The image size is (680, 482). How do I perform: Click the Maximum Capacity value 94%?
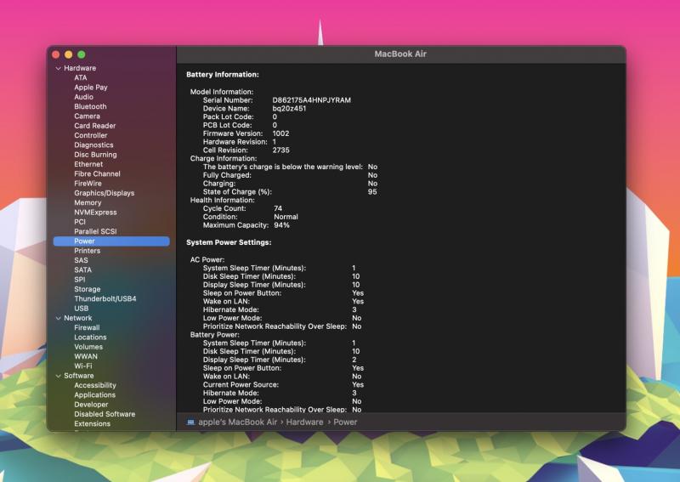coord(281,225)
